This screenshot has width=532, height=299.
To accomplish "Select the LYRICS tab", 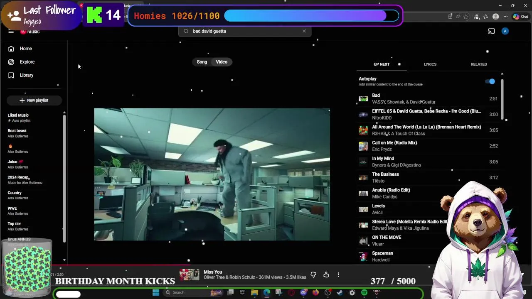I will point(430,64).
